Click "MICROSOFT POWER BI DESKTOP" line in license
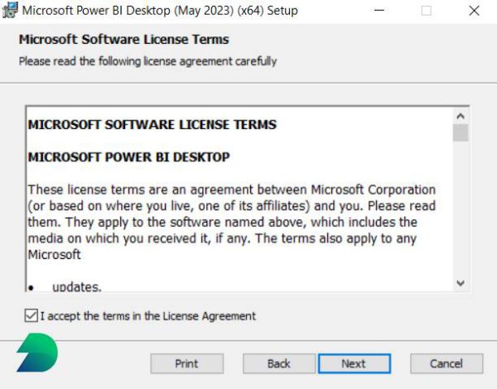 [x=128, y=156]
